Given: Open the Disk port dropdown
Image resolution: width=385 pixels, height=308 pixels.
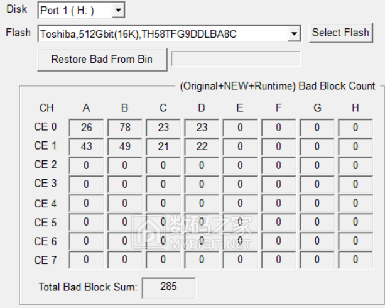Looking at the screenshot, I should tap(119, 11).
